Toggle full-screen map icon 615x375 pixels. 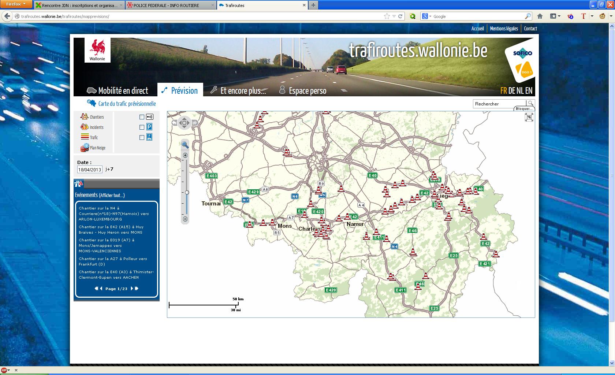point(529,117)
